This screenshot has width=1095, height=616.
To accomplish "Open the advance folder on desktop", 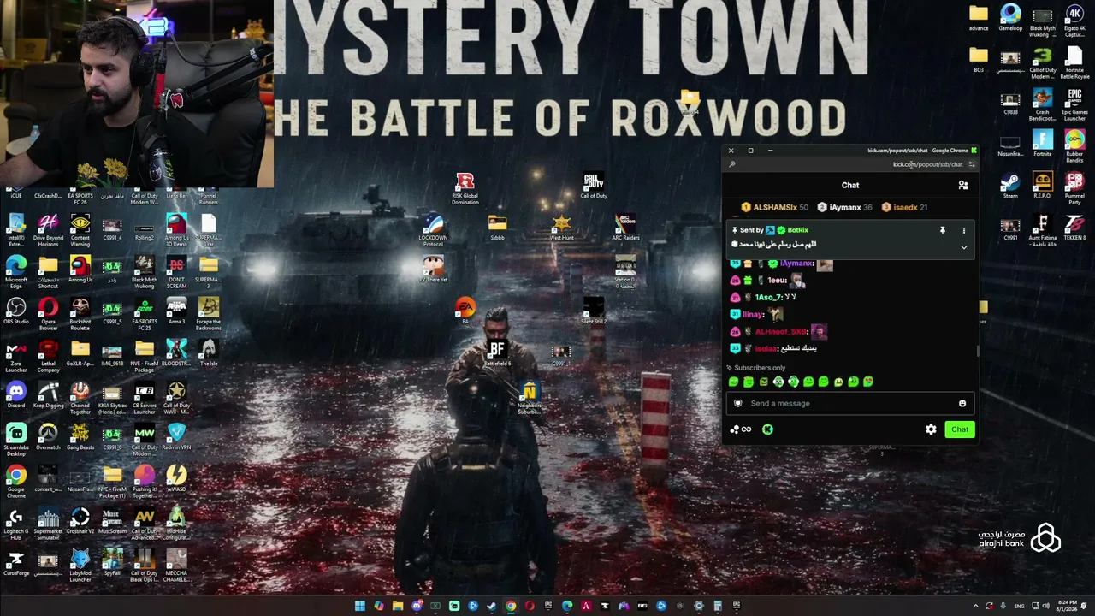I will [979, 17].
